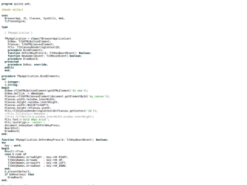
Task: Click the 'if DoMove(key) then' line
Action: point(19,174)
